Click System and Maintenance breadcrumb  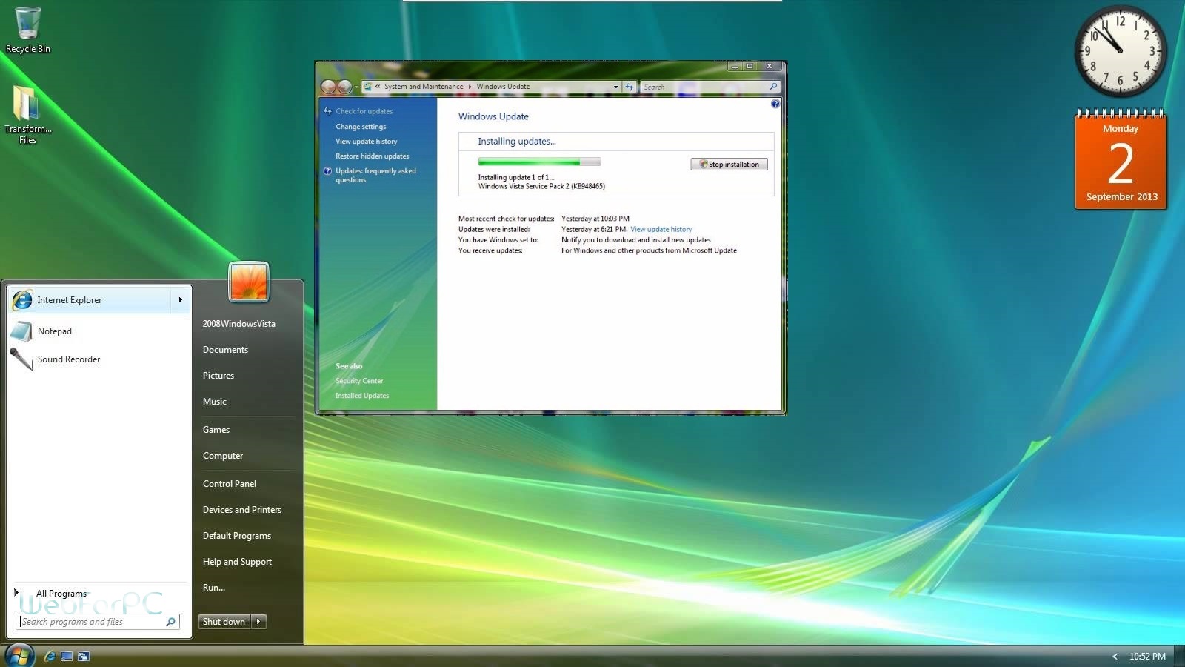pos(424,87)
